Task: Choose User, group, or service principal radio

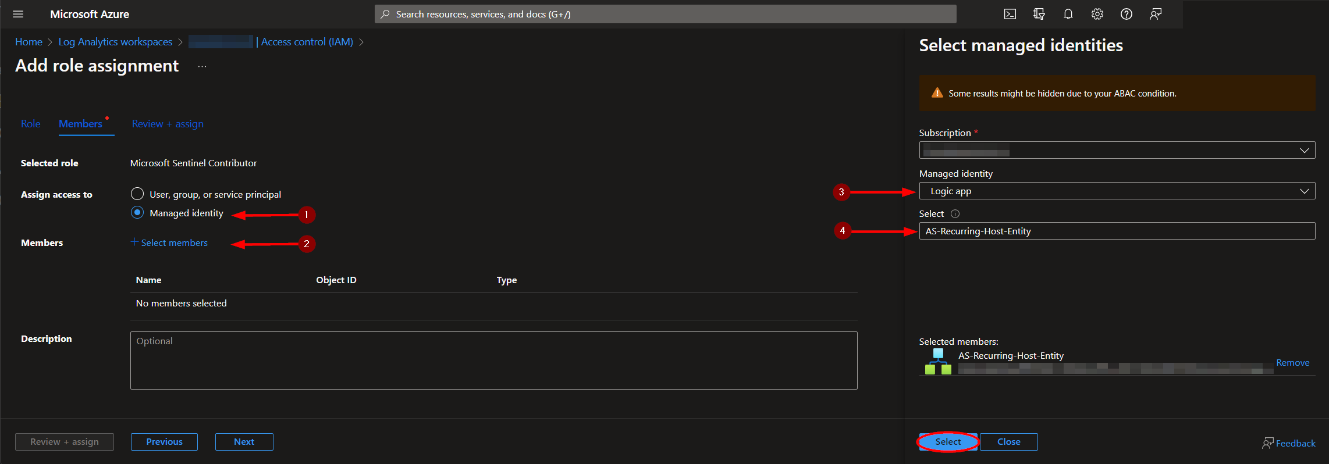Action: 137,194
